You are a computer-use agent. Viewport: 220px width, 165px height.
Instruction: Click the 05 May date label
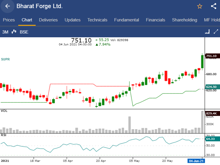134,161
